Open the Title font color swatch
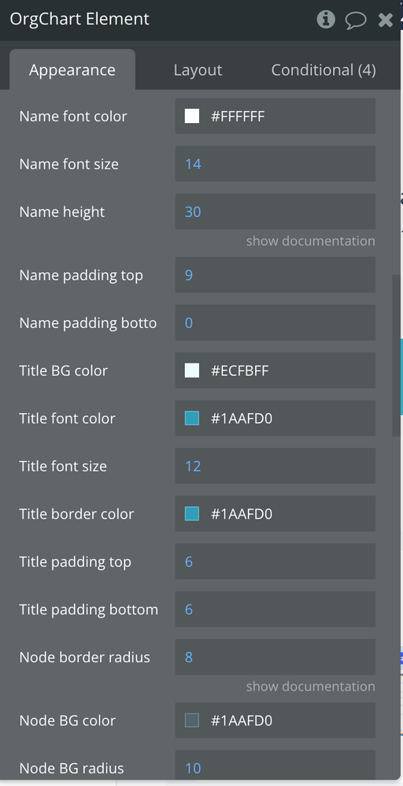The width and height of the screenshot is (403, 786). tap(192, 418)
